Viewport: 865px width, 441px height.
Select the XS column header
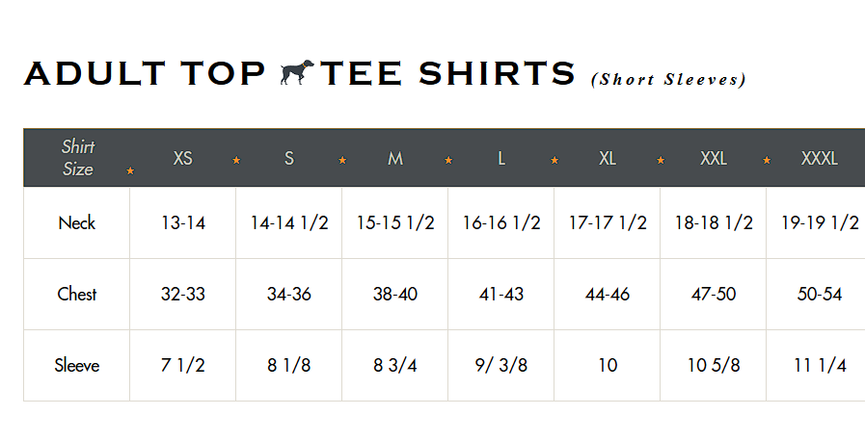[182, 159]
